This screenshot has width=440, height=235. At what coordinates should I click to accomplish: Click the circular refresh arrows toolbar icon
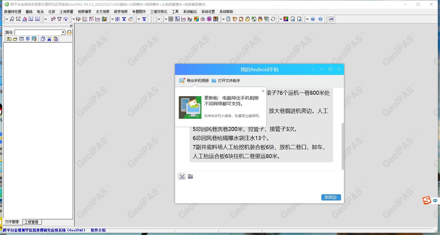(273, 19)
